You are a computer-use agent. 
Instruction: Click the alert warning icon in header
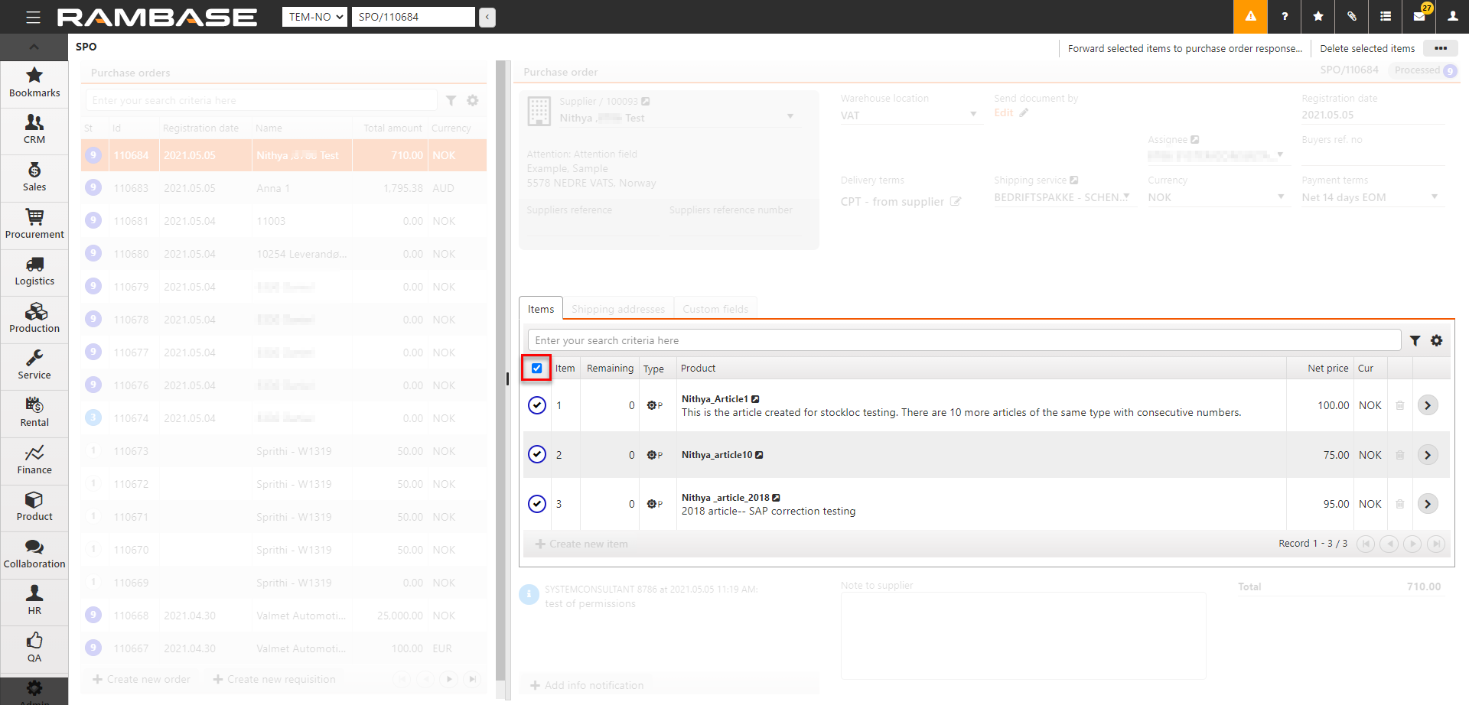(x=1250, y=16)
